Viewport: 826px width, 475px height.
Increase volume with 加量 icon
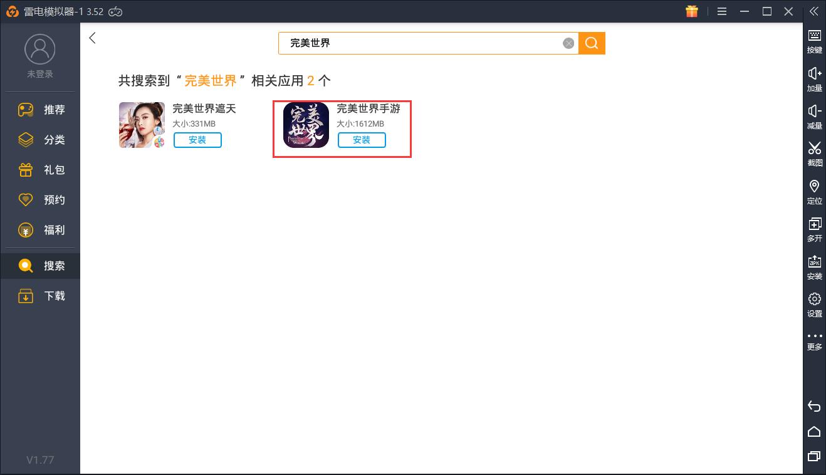point(815,79)
